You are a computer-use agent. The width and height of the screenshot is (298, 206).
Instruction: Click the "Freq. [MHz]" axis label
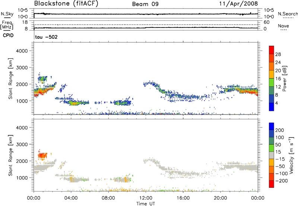7,25
